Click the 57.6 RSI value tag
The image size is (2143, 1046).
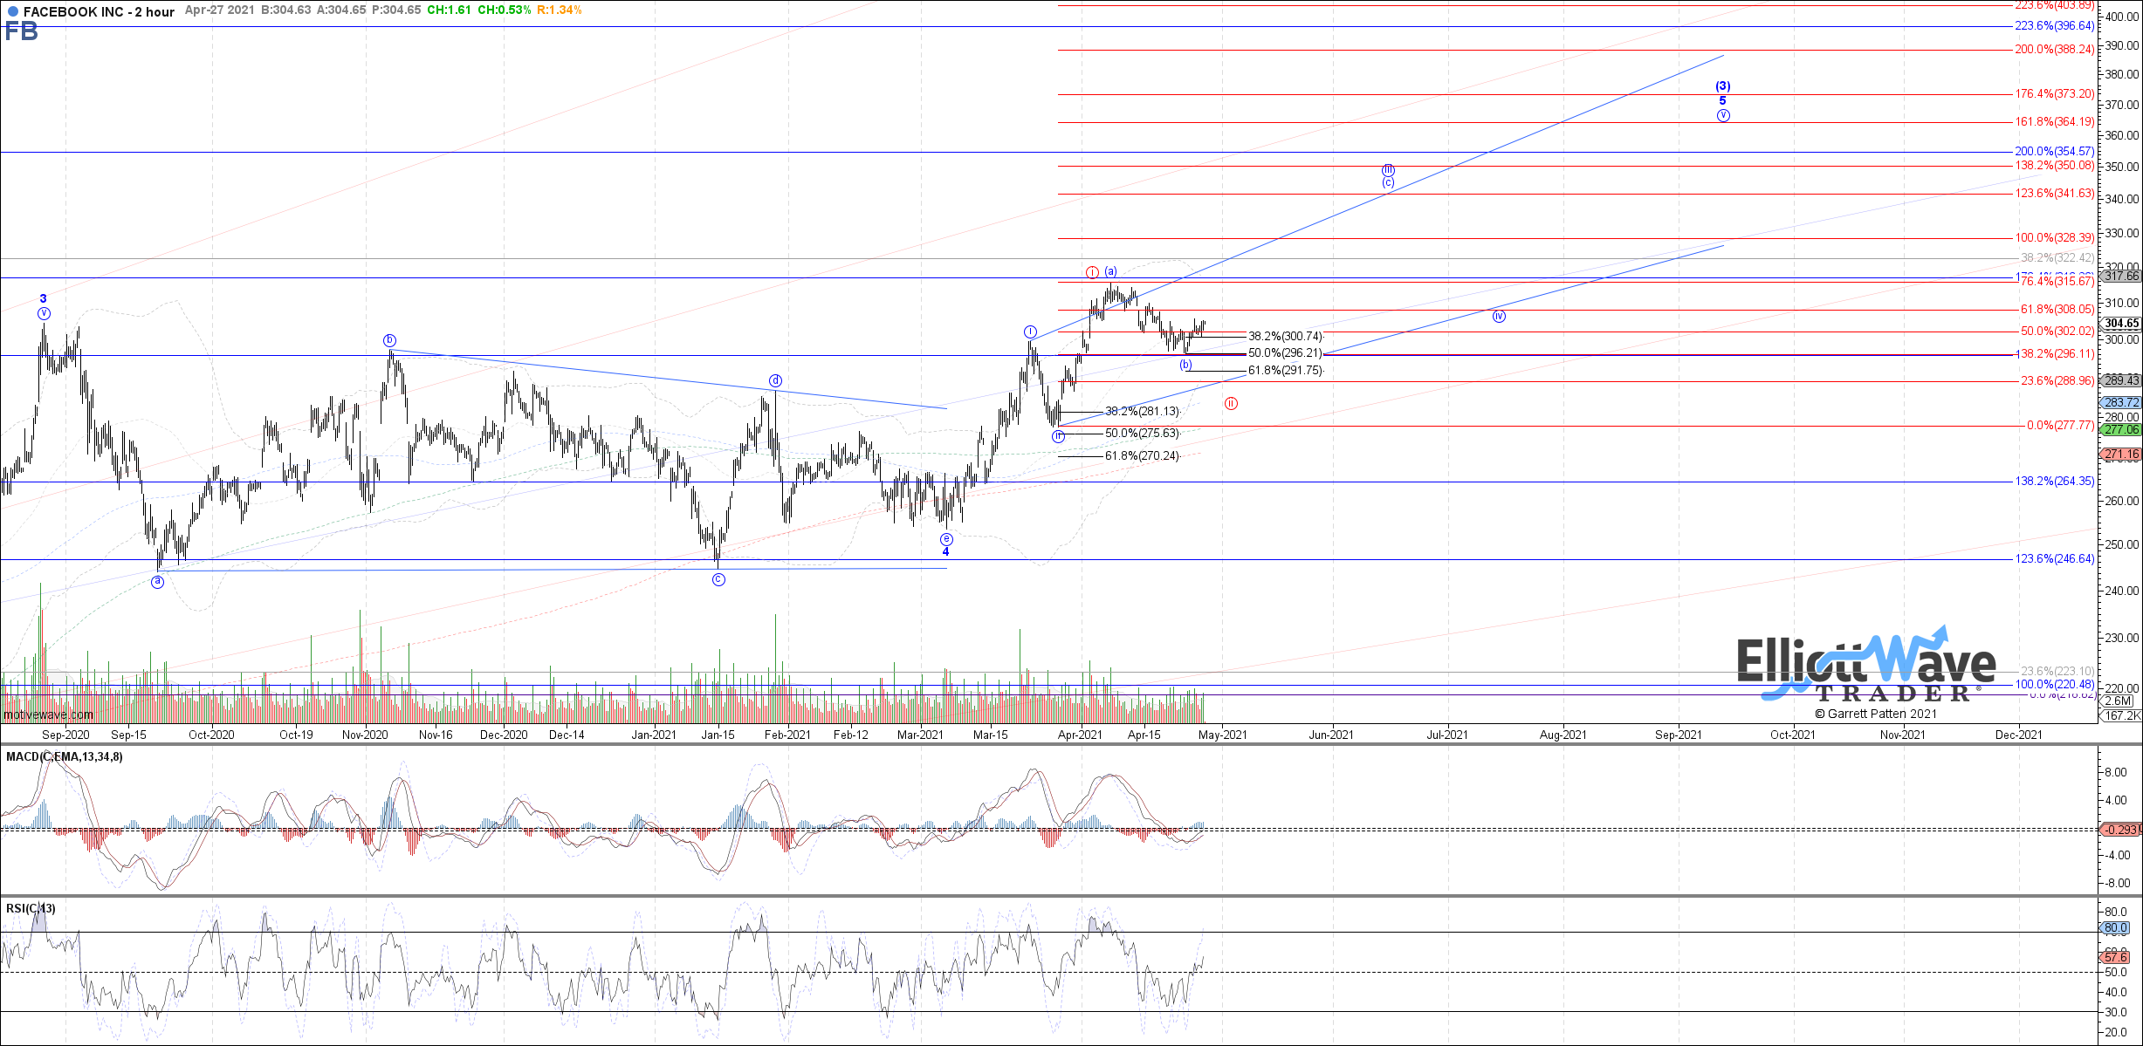tap(2116, 957)
